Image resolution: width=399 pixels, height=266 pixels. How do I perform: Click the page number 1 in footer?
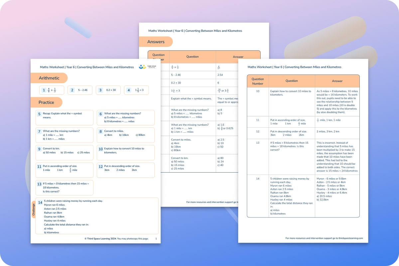156,238
